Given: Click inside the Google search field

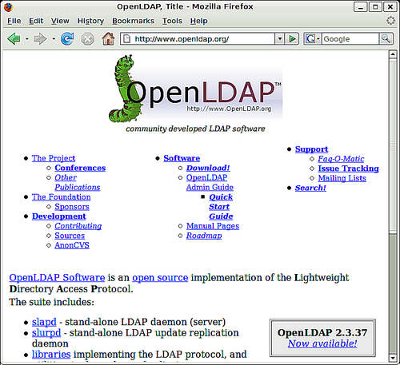Looking at the screenshot, I should pos(350,39).
